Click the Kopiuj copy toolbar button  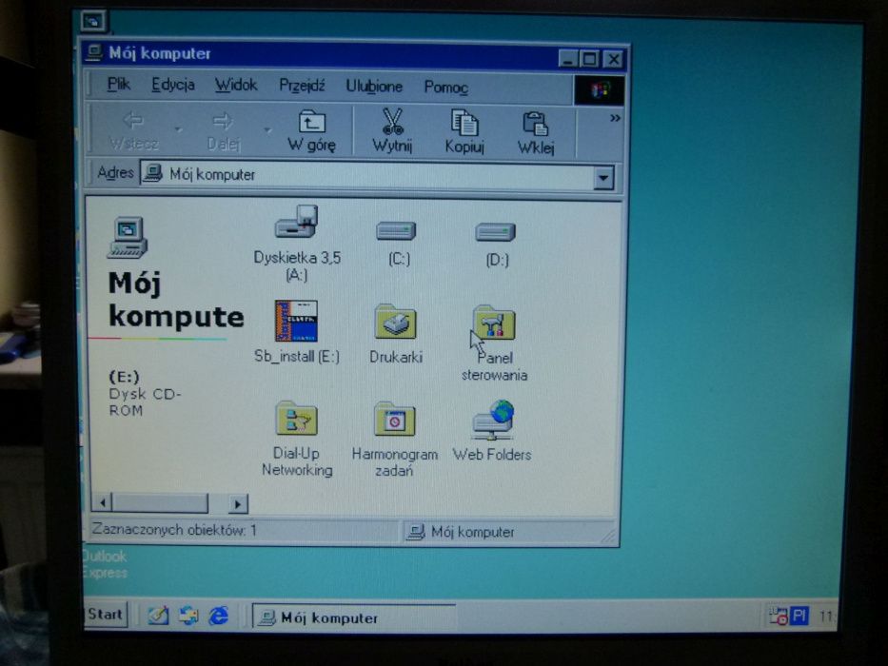464,131
